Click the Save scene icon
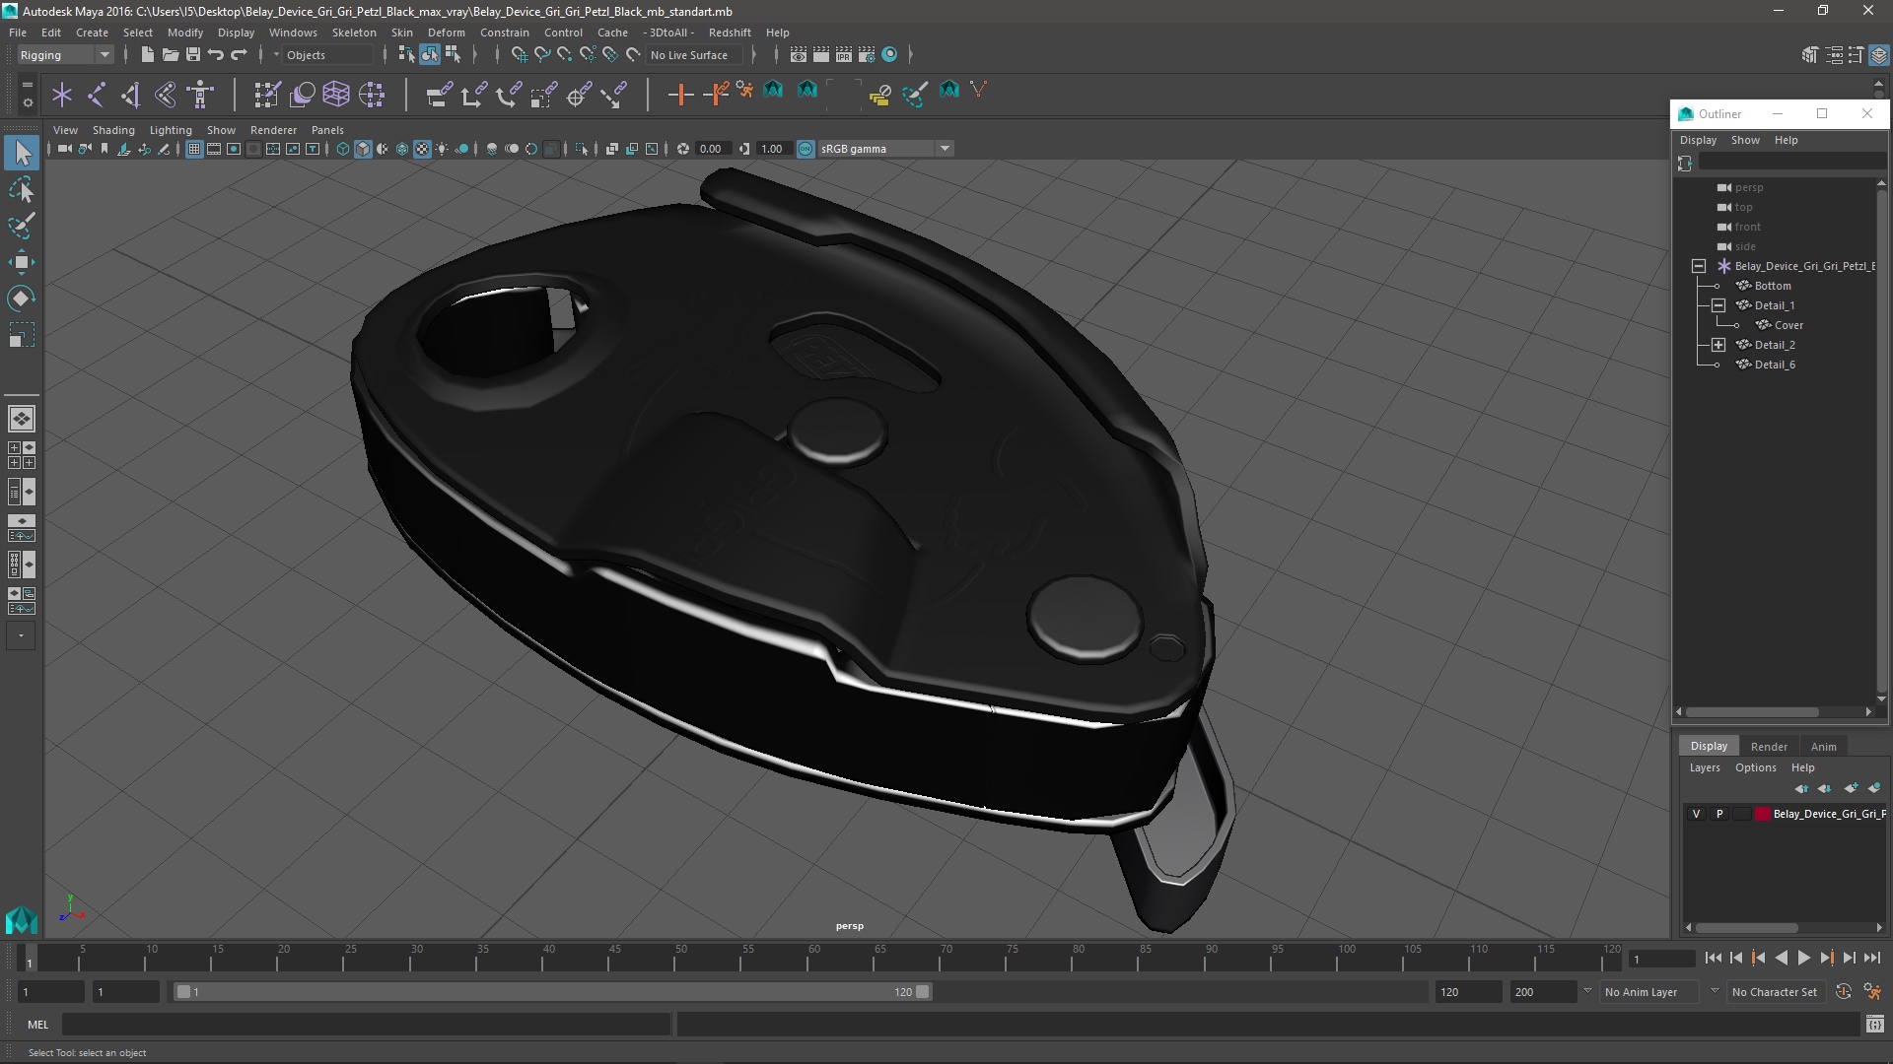This screenshot has height=1064, width=1893. [193, 55]
